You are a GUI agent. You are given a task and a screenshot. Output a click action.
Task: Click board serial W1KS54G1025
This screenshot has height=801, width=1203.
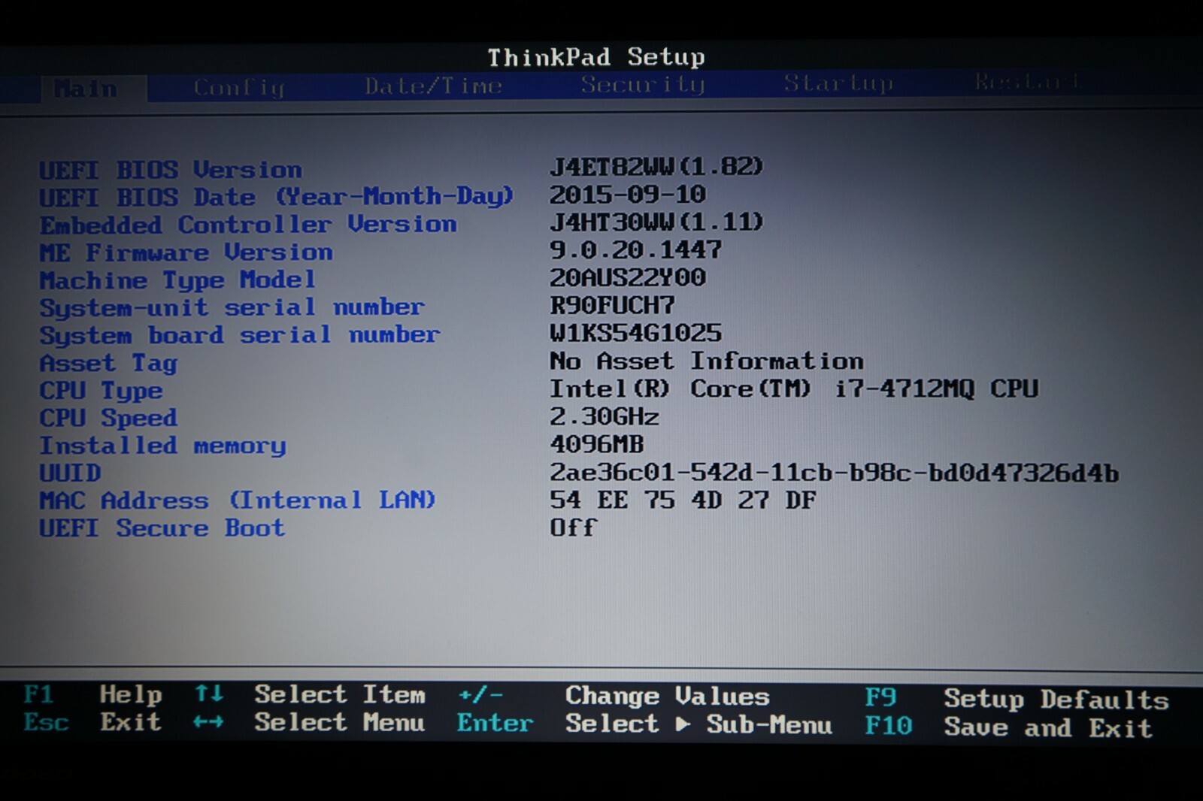point(635,333)
